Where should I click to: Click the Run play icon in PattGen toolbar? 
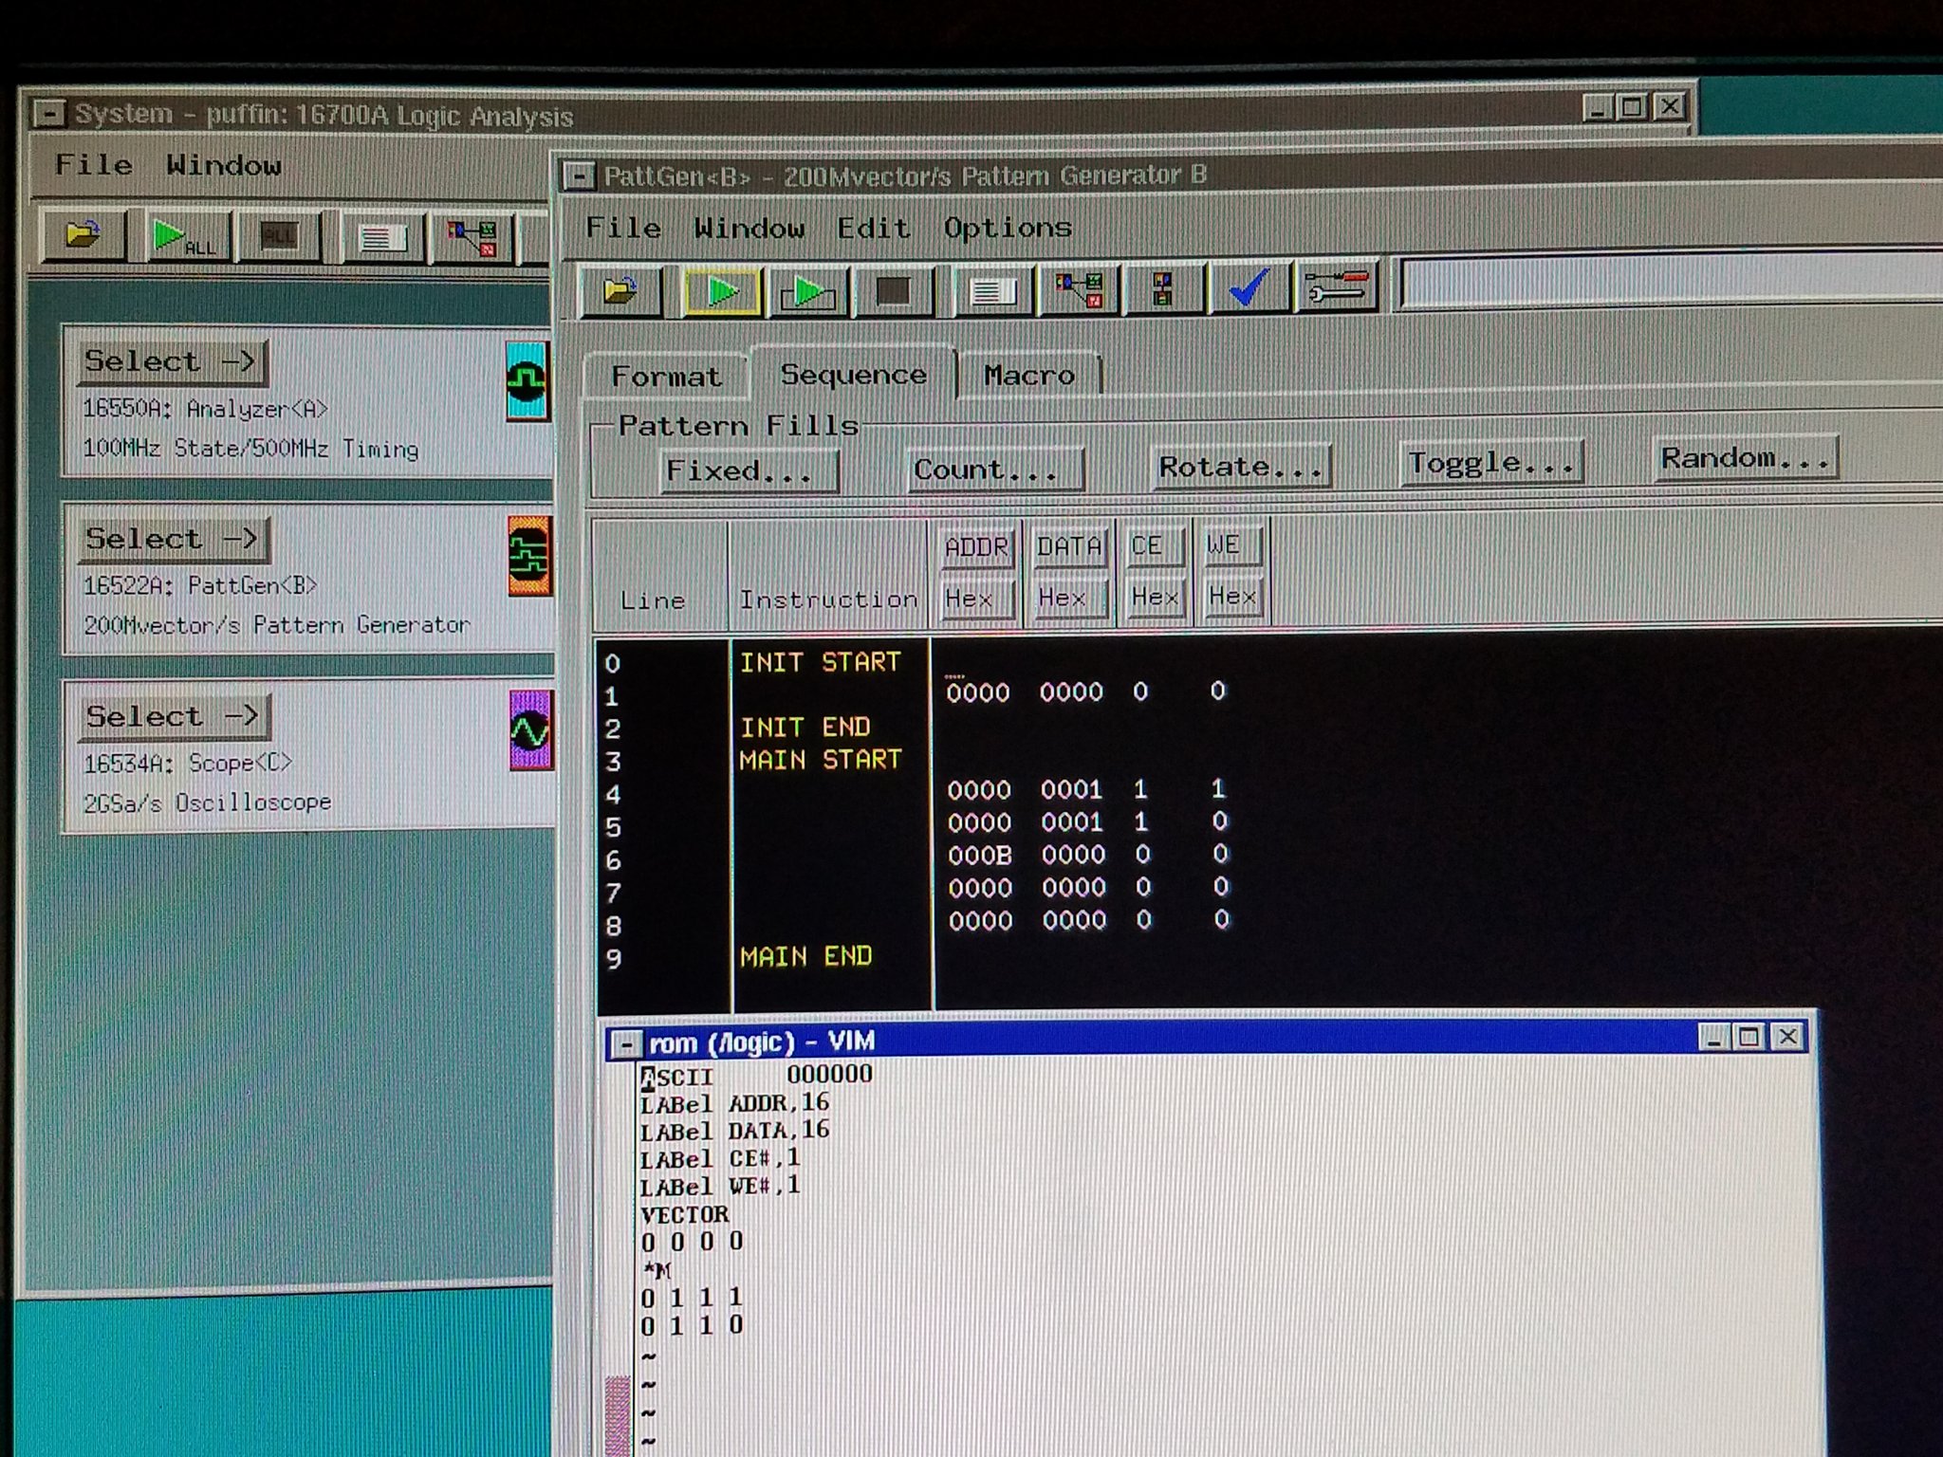723,291
